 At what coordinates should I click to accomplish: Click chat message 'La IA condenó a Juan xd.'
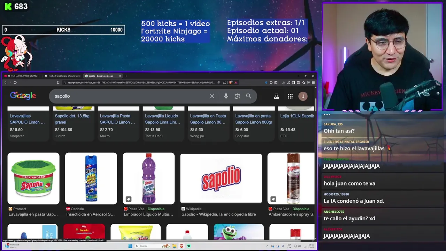354,201
